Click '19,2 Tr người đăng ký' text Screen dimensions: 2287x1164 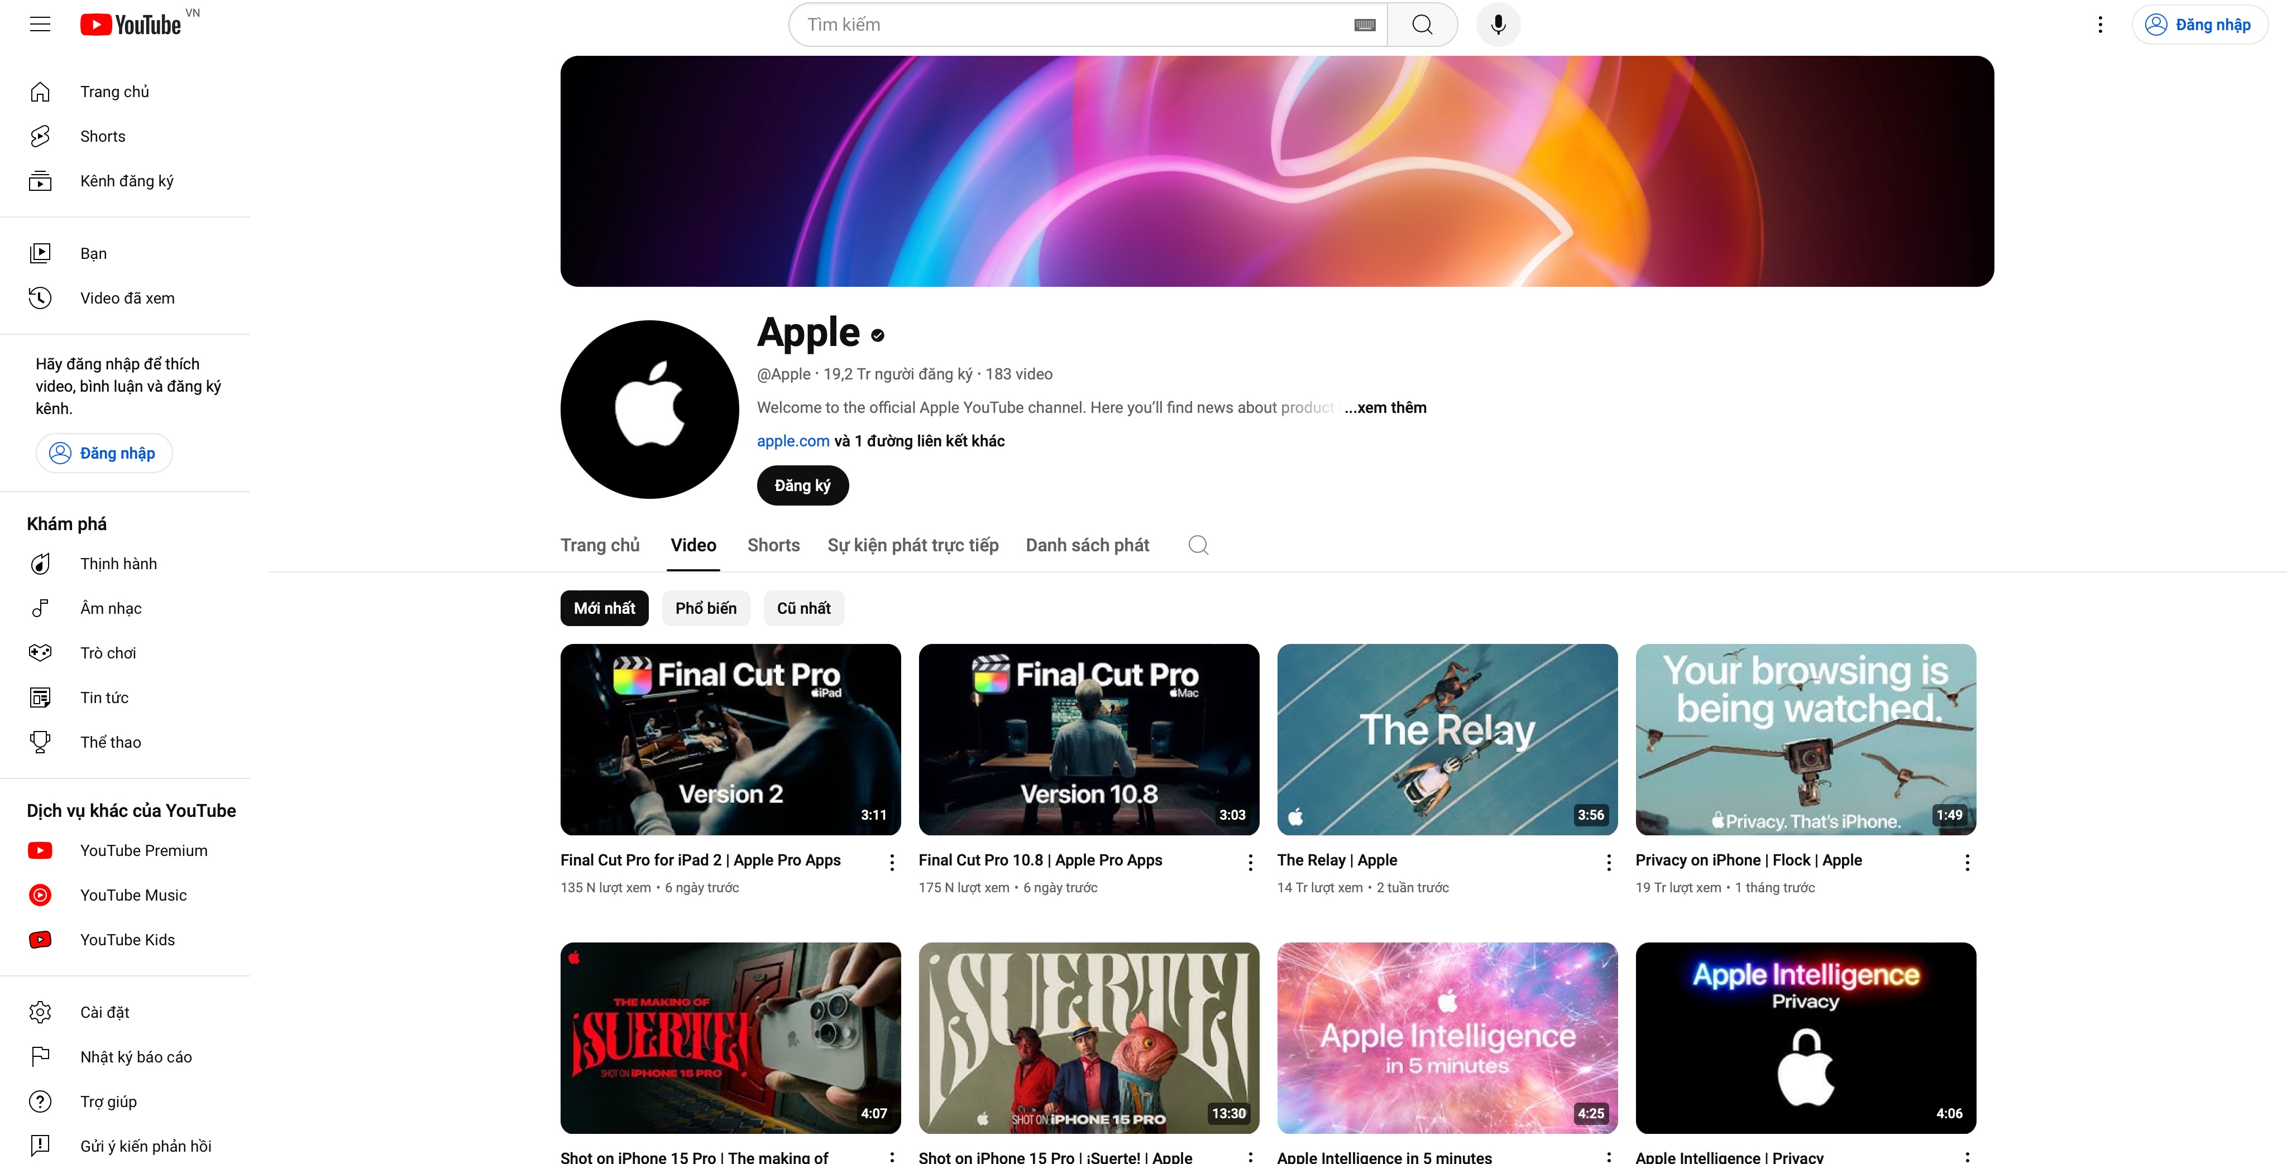[x=898, y=374]
